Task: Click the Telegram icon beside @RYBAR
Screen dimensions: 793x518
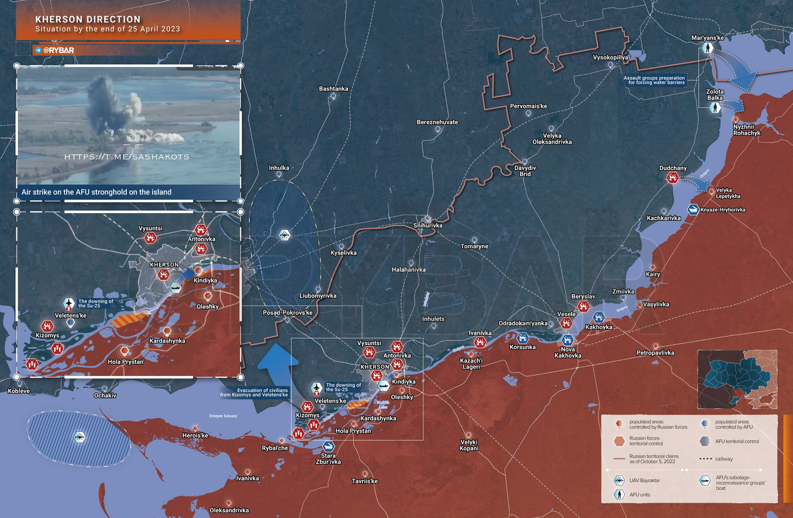Action: click(x=38, y=50)
